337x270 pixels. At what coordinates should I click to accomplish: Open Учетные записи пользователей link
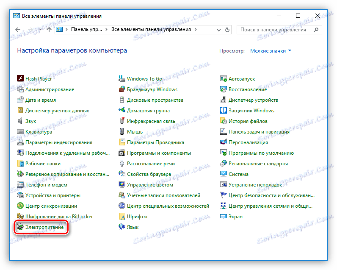tap(163, 195)
